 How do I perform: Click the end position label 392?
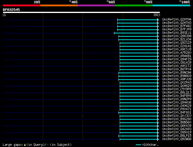[x=156, y=15]
